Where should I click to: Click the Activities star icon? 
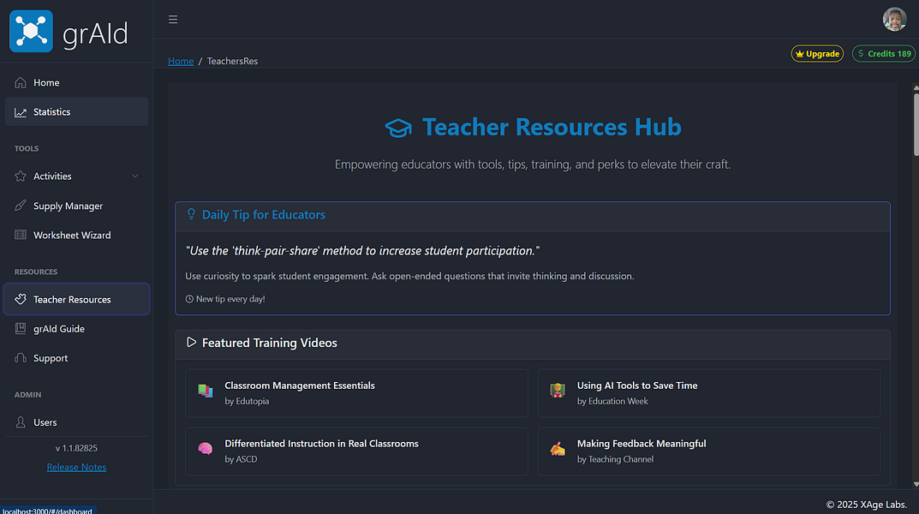click(21, 176)
